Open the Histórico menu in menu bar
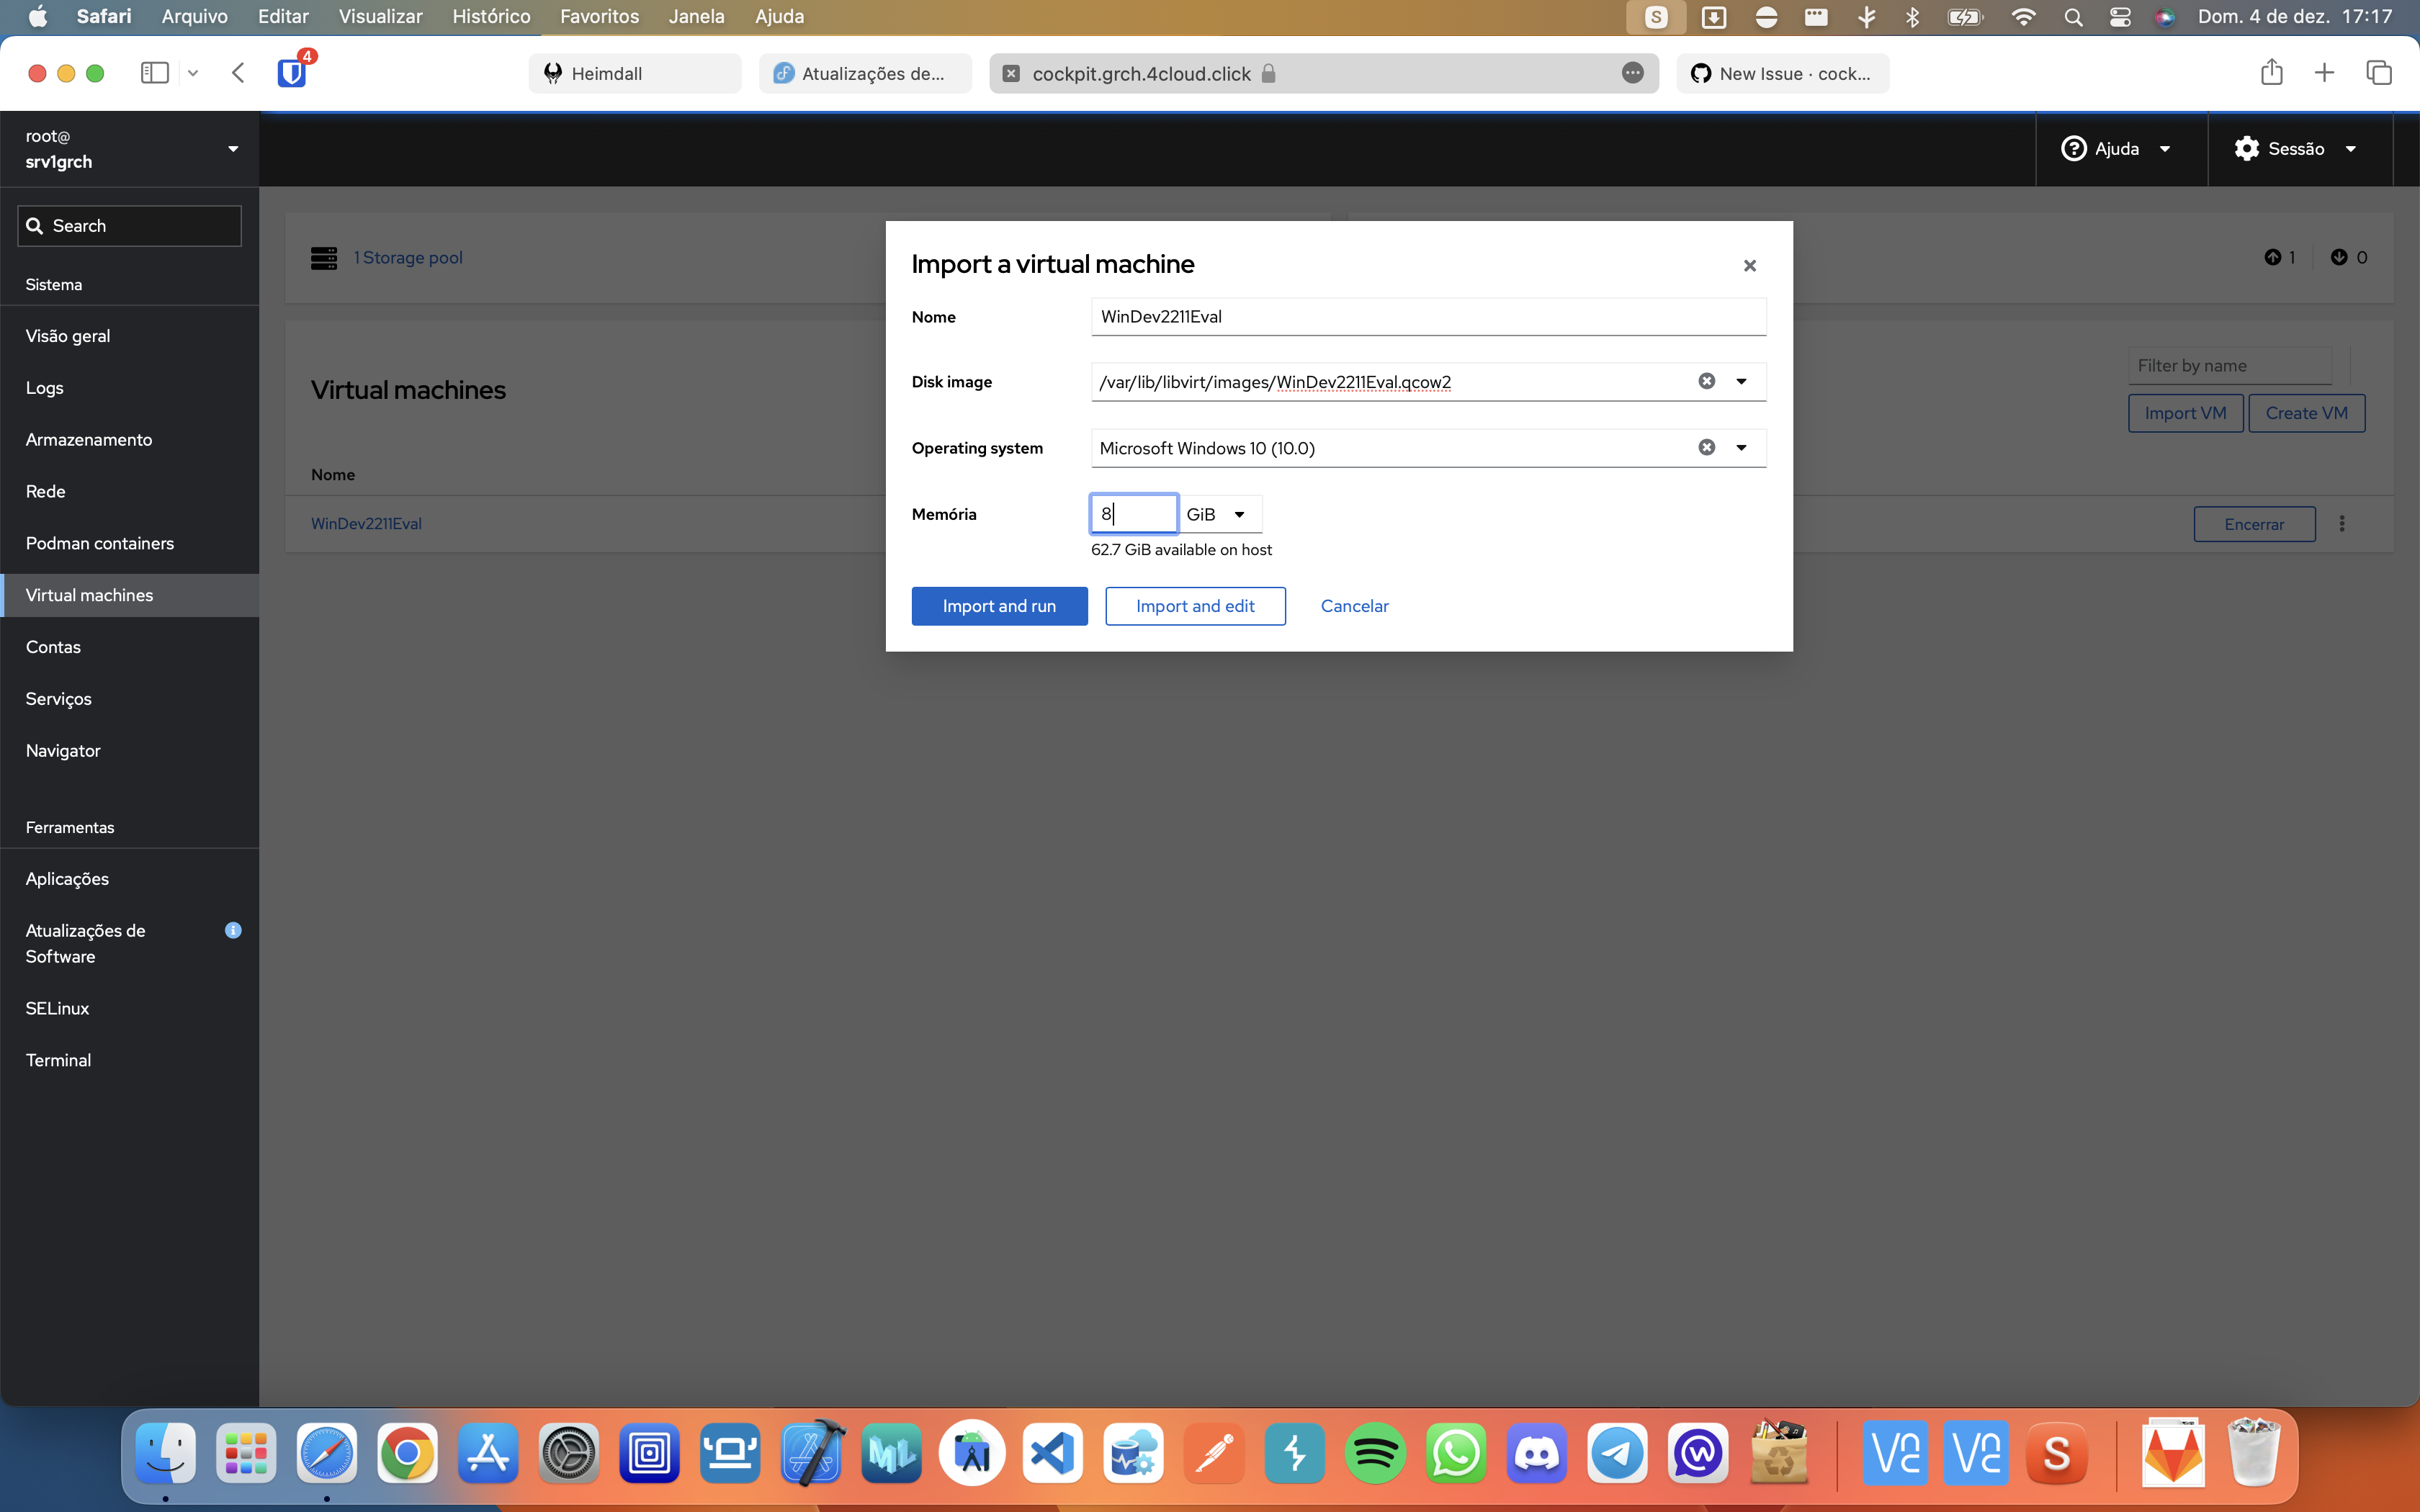This screenshot has height=1512, width=2420. (x=491, y=16)
